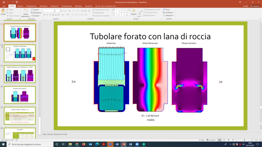Select the Copia formato painter icon
The width and height of the screenshot is (262, 147).
pyautogui.click(x=7, y=16)
